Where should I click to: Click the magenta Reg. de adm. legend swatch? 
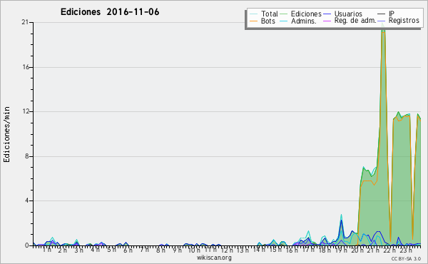tap(327, 21)
